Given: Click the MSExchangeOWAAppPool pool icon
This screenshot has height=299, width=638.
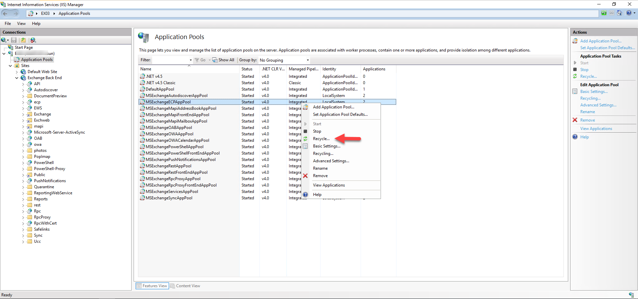Looking at the screenshot, I should click(x=142, y=134).
